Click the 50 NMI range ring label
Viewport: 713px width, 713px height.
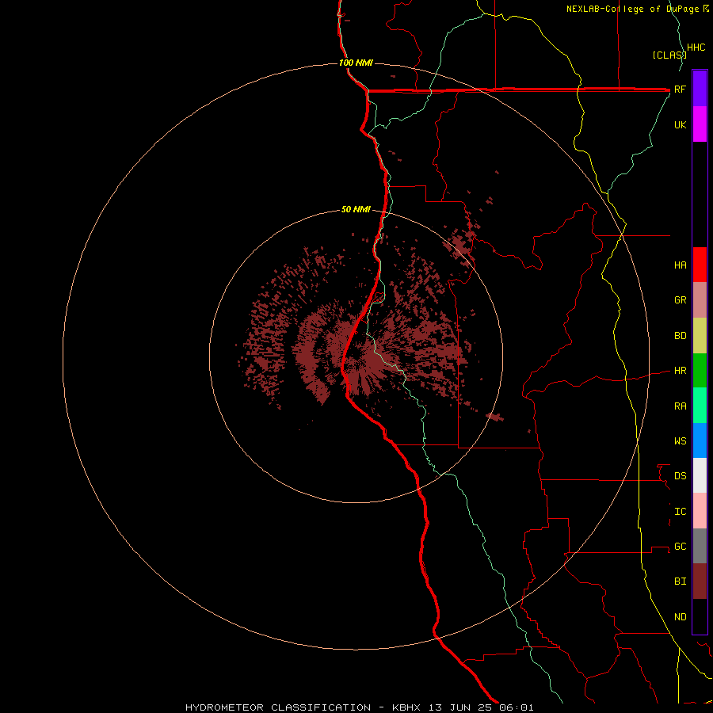click(x=356, y=209)
